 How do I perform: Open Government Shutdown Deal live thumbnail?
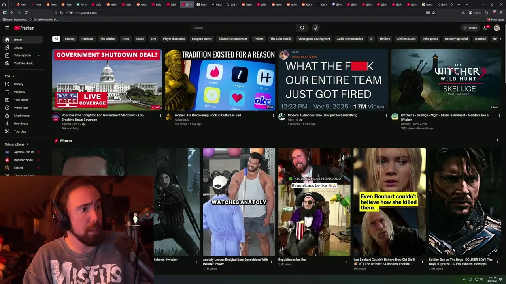point(107,80)
